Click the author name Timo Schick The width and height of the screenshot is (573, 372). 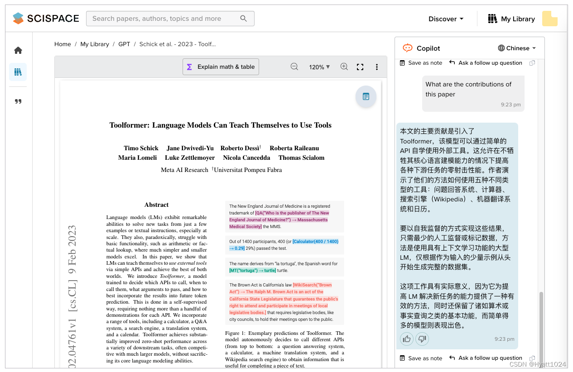point(141,148)
